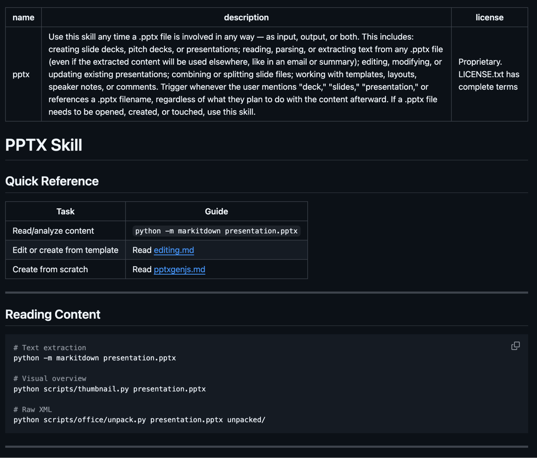The width and height of the screenshot is (537, 458).
Task: Click the Guide column header
Action: tap(216, 212)
